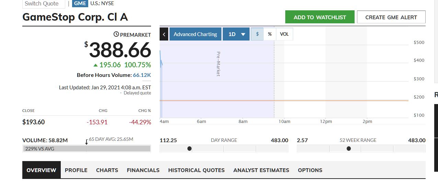Click the -153.91 close change value
Image resolution: width=438 pixels, height=181 pixels.
97,122
